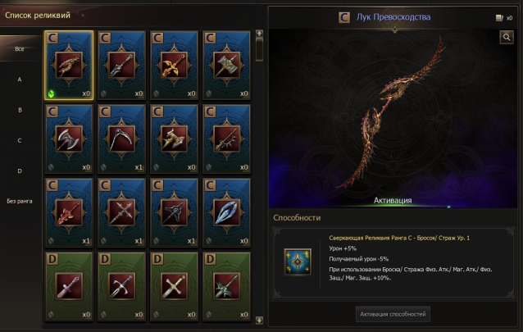
Task: Open the magnifier zoom on relic preview
Action: 507,37
